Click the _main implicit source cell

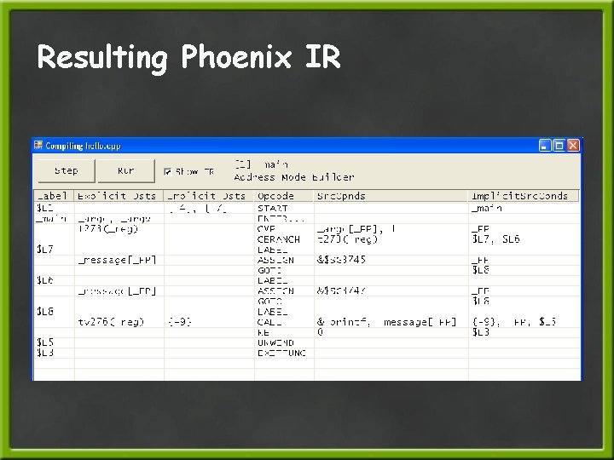(523, 208)
